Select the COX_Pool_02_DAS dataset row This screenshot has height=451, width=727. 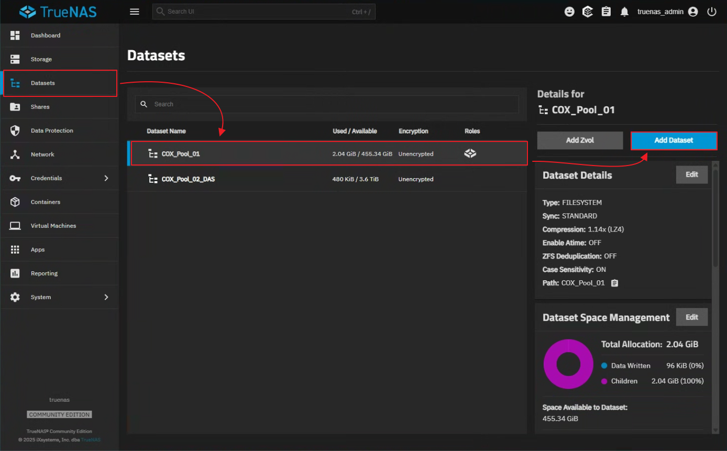pos(327,179)
